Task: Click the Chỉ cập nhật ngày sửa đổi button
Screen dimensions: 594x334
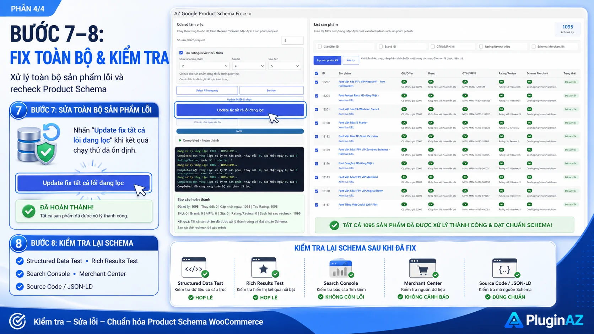Action: tap(207, 122)
